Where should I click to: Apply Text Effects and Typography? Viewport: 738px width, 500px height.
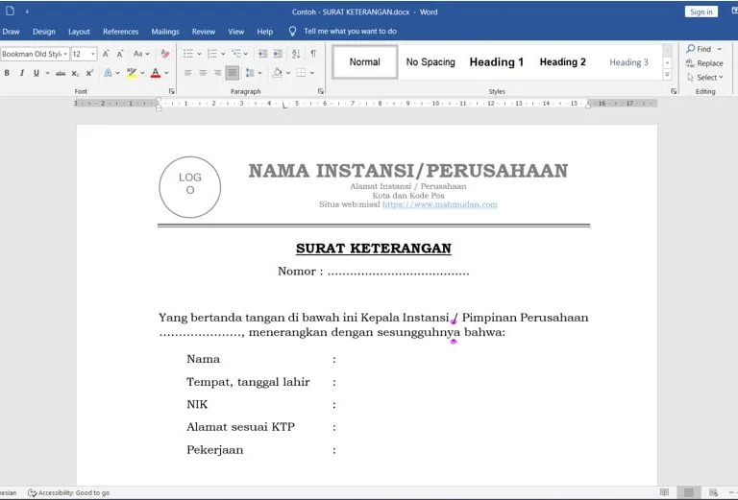pyautogui.click(x=108, y=73)
